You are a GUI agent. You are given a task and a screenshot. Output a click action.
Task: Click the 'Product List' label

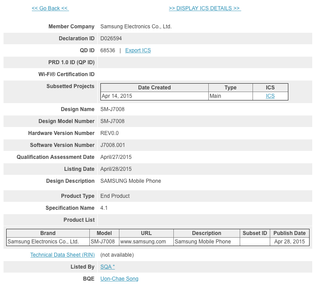(79, 220)
